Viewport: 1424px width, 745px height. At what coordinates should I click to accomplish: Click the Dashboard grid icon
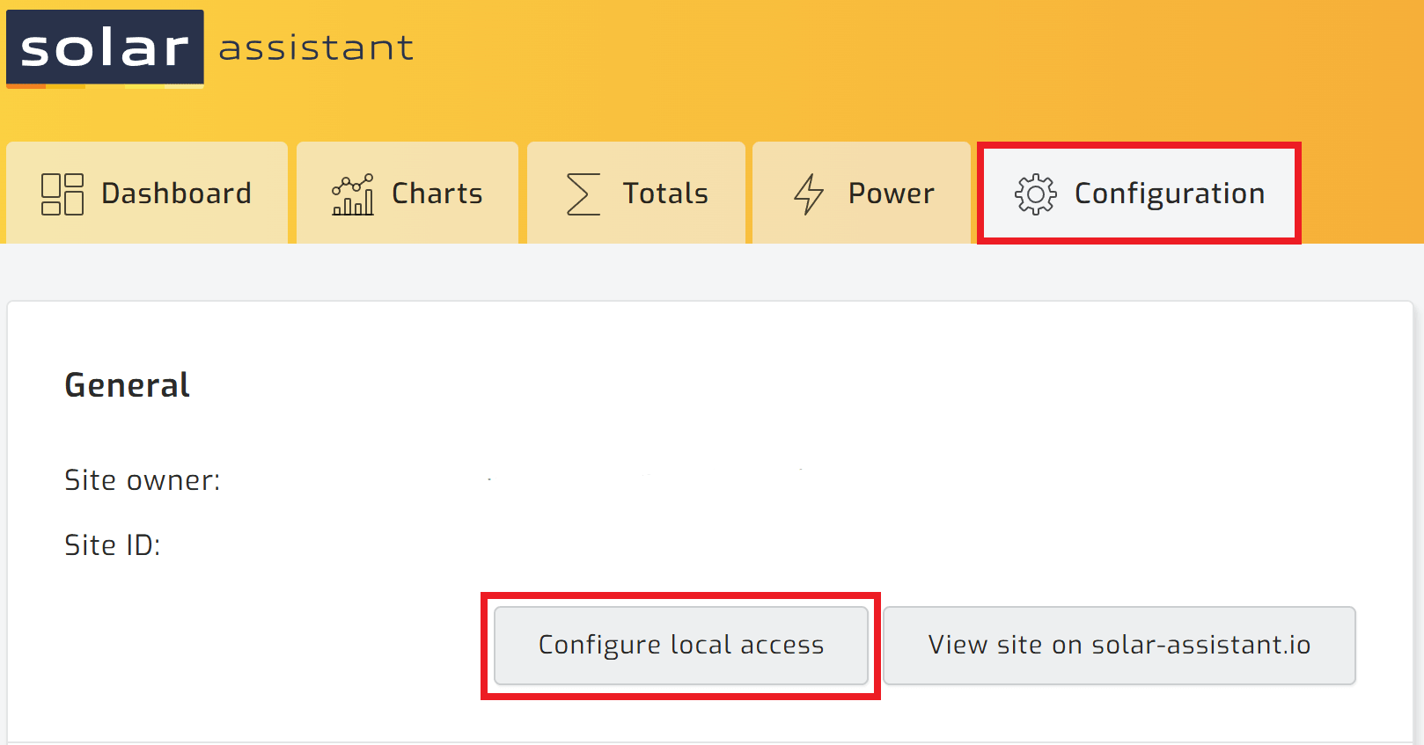click(x=62, y=194)
